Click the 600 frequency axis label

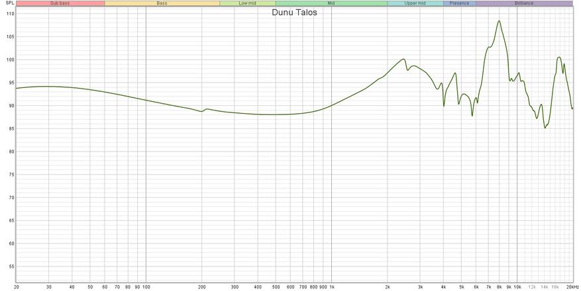290,287
